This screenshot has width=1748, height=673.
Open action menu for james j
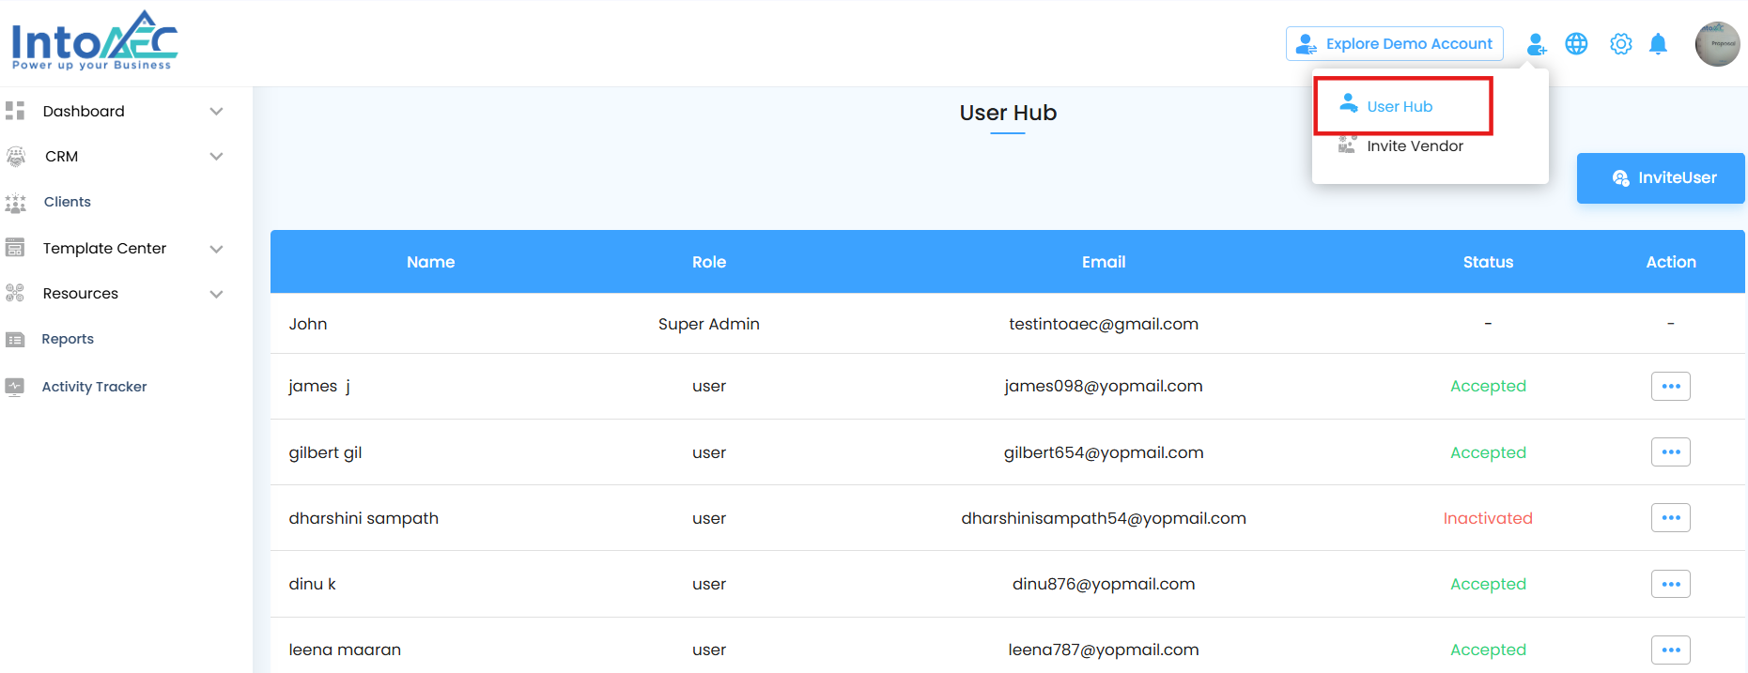(x=1670, y=387)
